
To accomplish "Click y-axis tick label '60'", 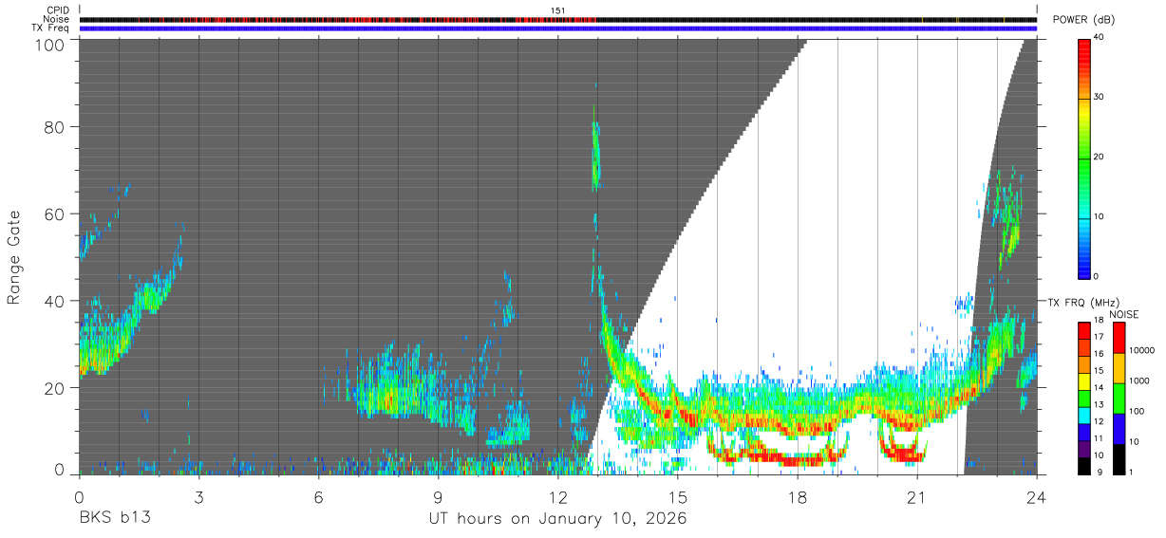I will point(54,214).
